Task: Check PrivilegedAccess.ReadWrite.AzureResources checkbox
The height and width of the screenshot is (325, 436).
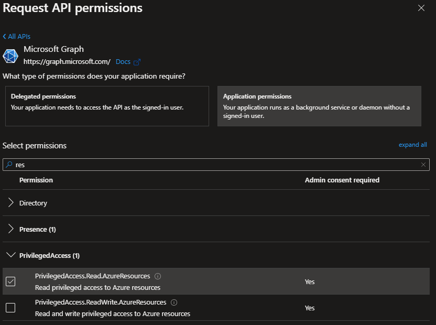Action: pos(10,308)
